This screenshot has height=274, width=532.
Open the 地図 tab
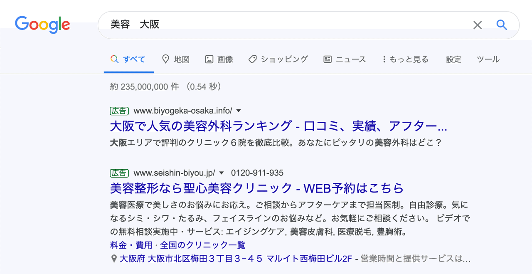(x=176, y=59)
